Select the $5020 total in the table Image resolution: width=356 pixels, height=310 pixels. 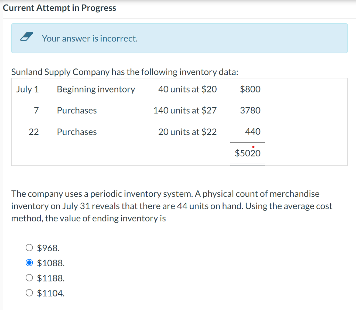(247, 153)
